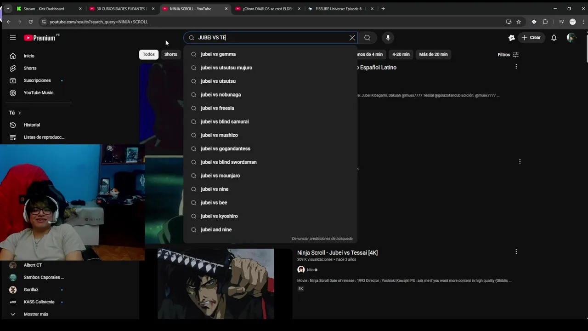Choose suggestion jubei vs utsutsu mujuro
The height and width of the screenshot is (331, 588).
[270, 68]
